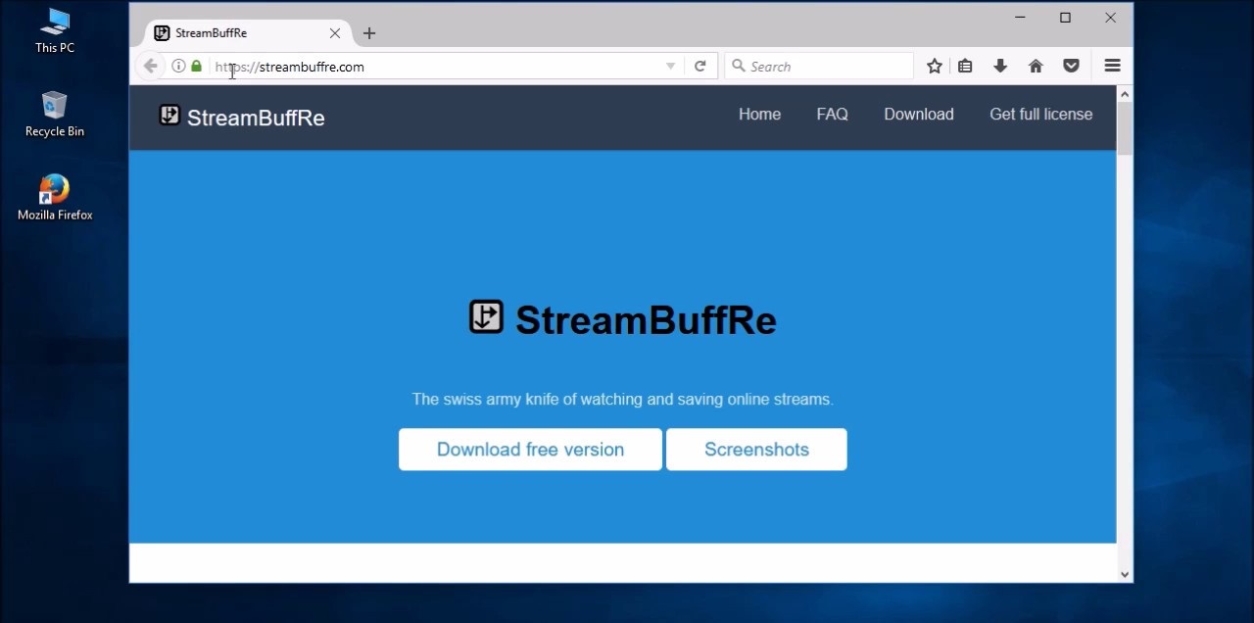The image size is (1254, 623).
Task: Click the page scrollbar up arrow
Action: 1125,94
